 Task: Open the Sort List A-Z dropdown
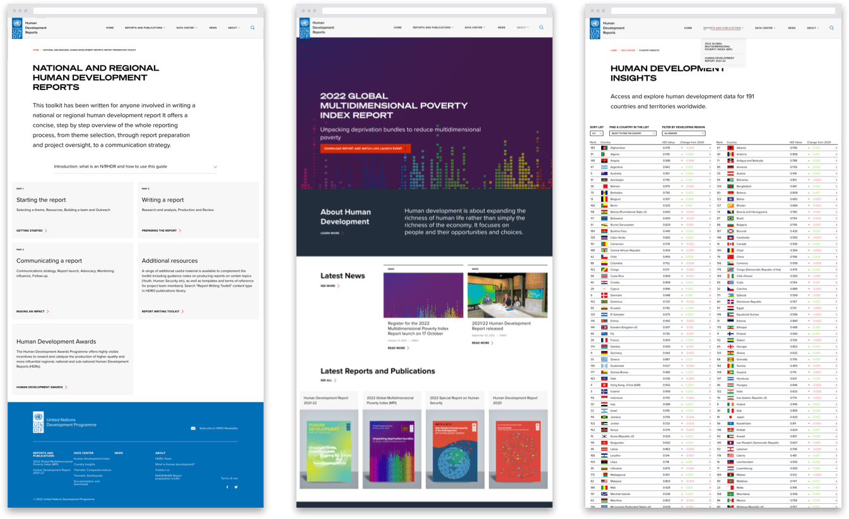pos(597,134)
